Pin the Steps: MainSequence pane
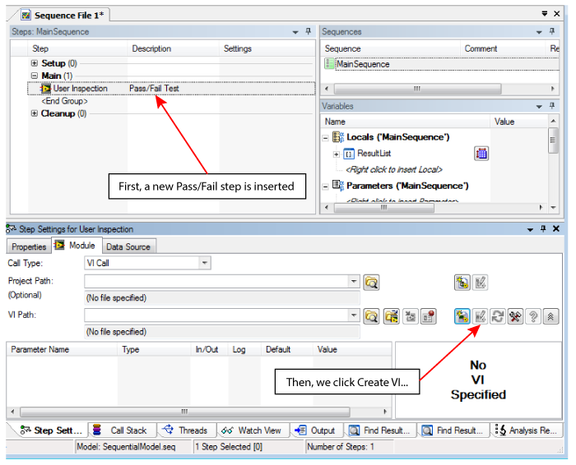The height and width of the screenshot is (465, 576). coord(309,31)
